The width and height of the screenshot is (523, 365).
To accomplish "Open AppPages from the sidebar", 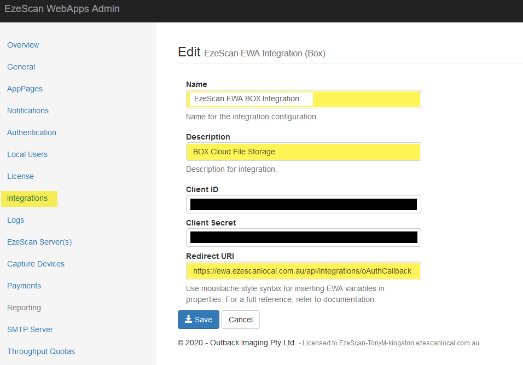I will 25,89.
